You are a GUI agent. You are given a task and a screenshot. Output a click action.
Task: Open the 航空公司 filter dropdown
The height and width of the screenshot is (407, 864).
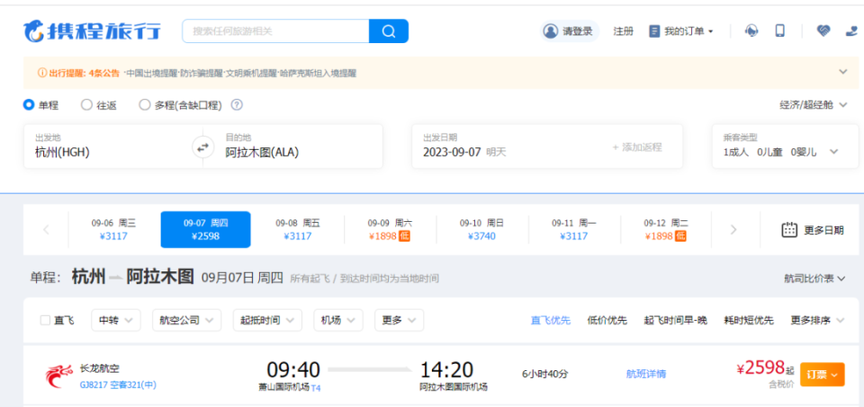[187, 320]
